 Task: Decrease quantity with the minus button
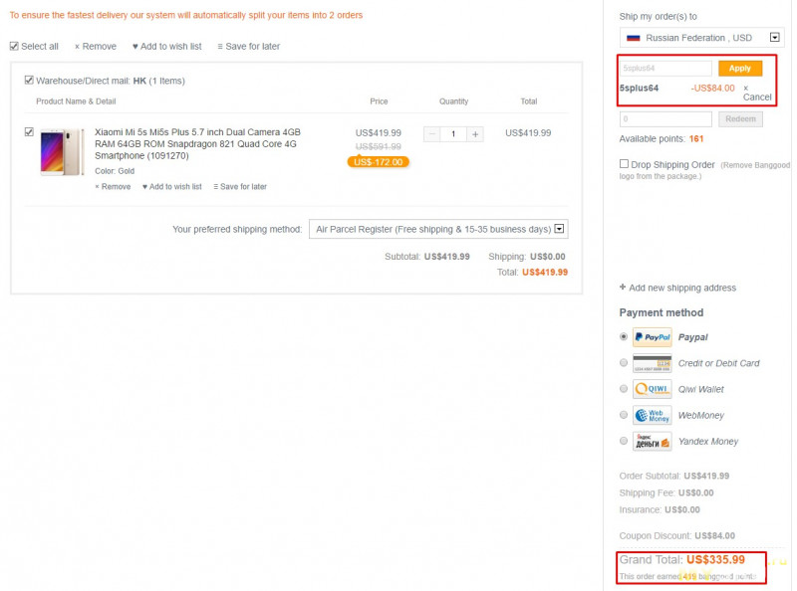[x=432, y=134]
